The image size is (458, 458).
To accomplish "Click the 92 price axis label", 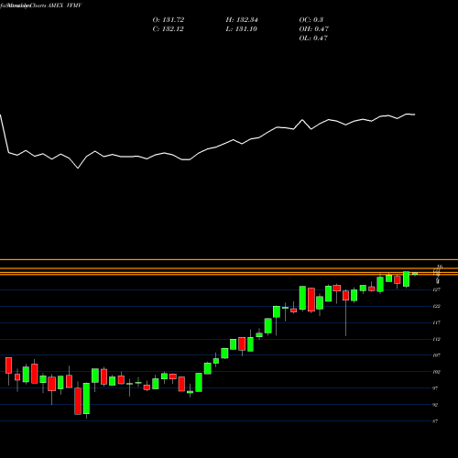I will (x=435, y=405).
